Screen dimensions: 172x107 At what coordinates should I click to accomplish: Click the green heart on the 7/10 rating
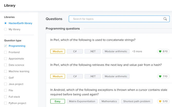coord(160,76)
